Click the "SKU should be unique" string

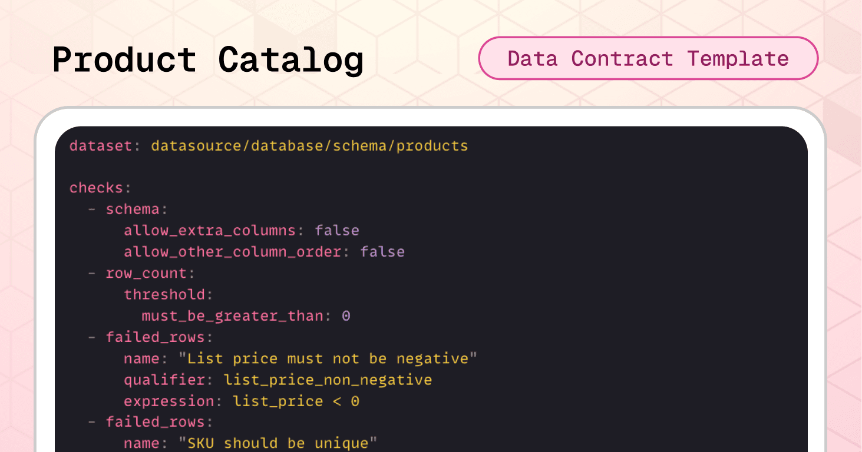(x=278, y=443)
